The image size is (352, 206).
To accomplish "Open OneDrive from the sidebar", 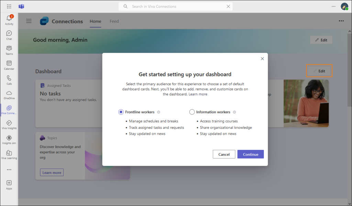I will coord(9,94).
